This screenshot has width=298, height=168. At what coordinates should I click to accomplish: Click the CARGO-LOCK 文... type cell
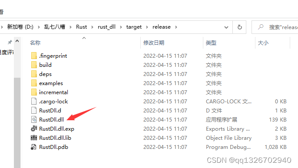pyautogui.click(x=228, y=102)
